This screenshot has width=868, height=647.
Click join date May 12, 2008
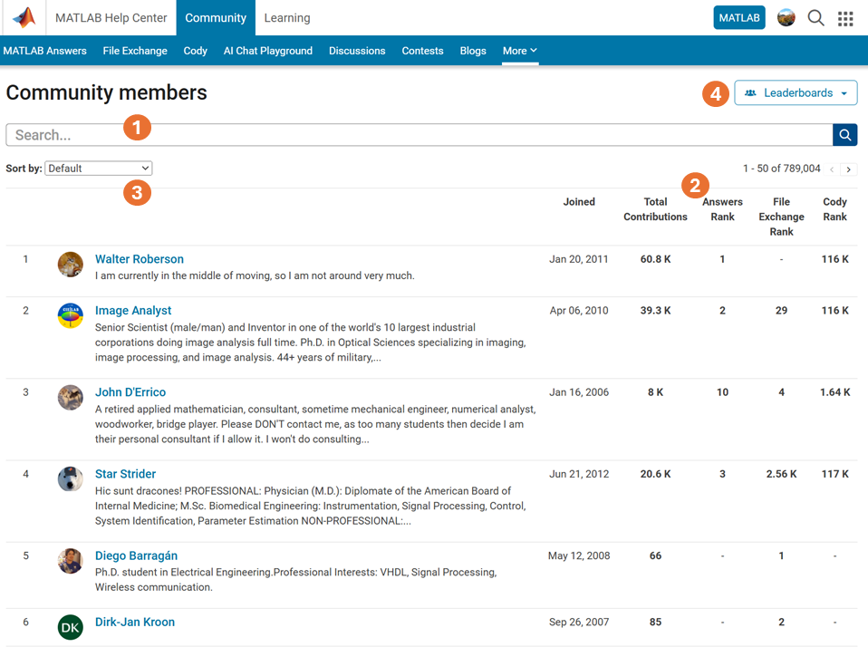coord(579,555)
